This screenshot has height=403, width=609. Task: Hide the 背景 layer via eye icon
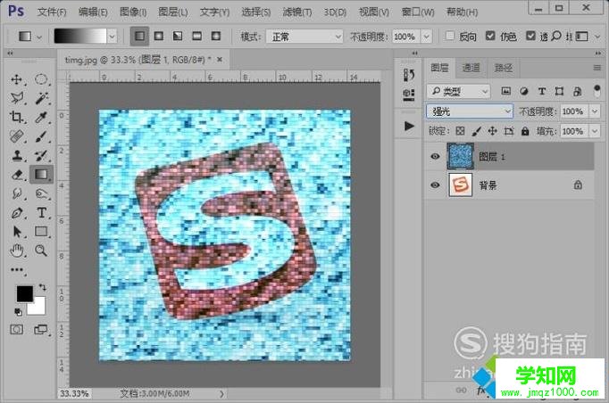pyautogui.click(x=435, y=185)
